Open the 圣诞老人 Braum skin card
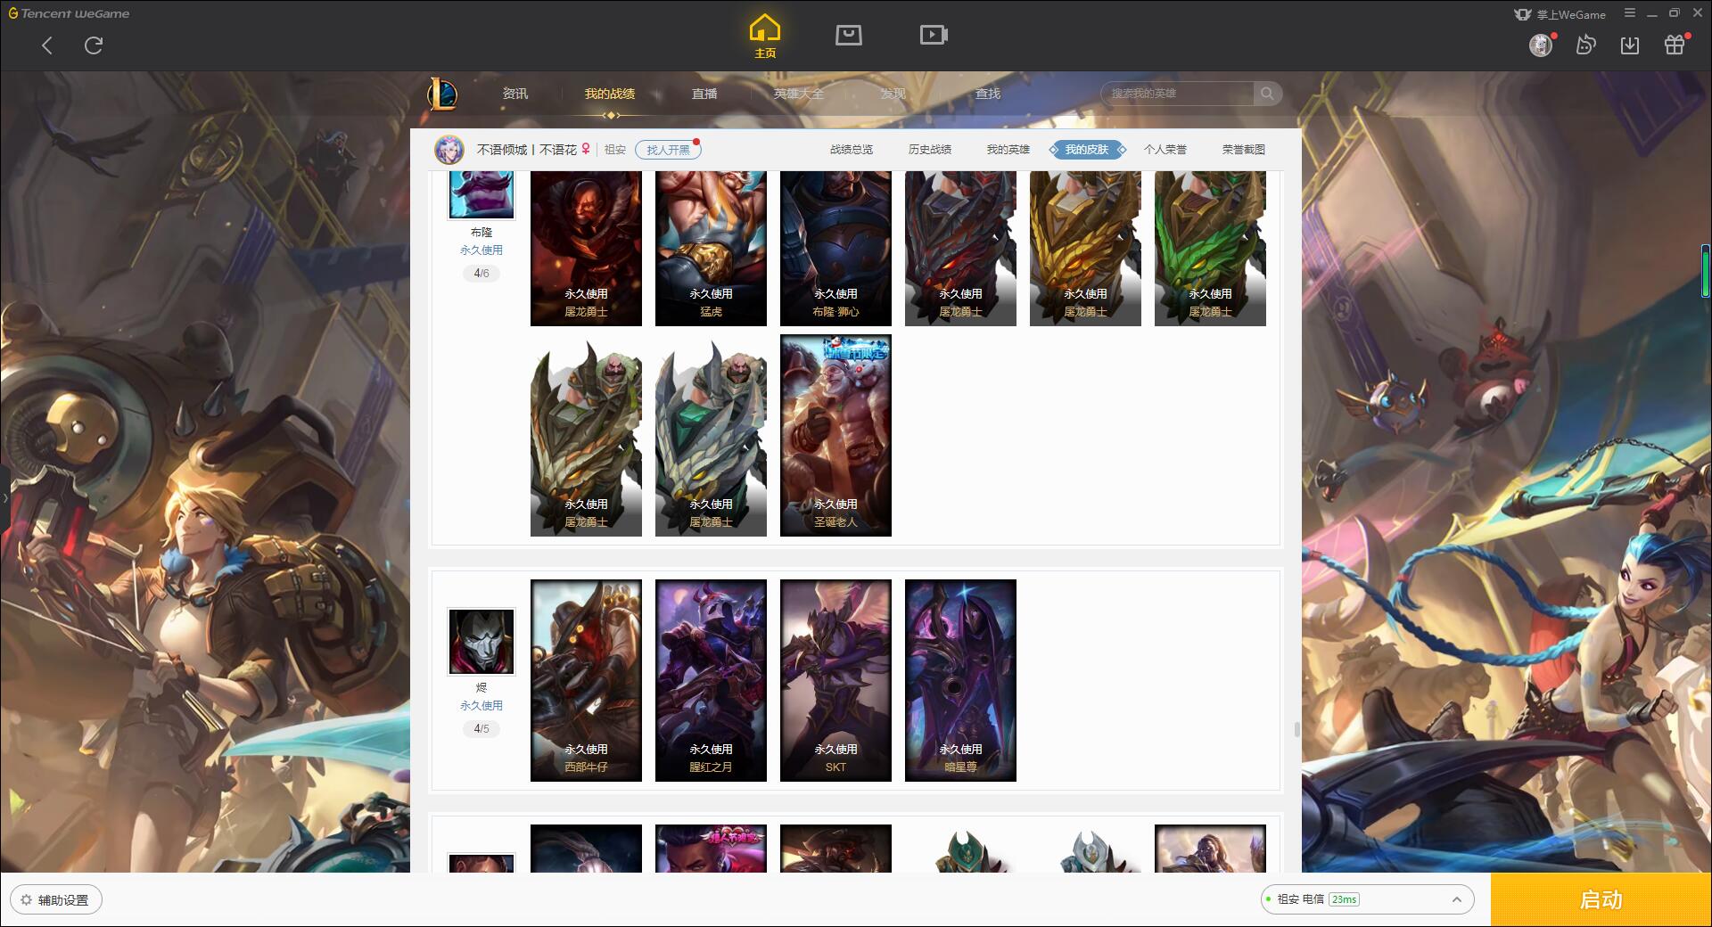This screenshot has width=1712, height=927. pos(835,436)
